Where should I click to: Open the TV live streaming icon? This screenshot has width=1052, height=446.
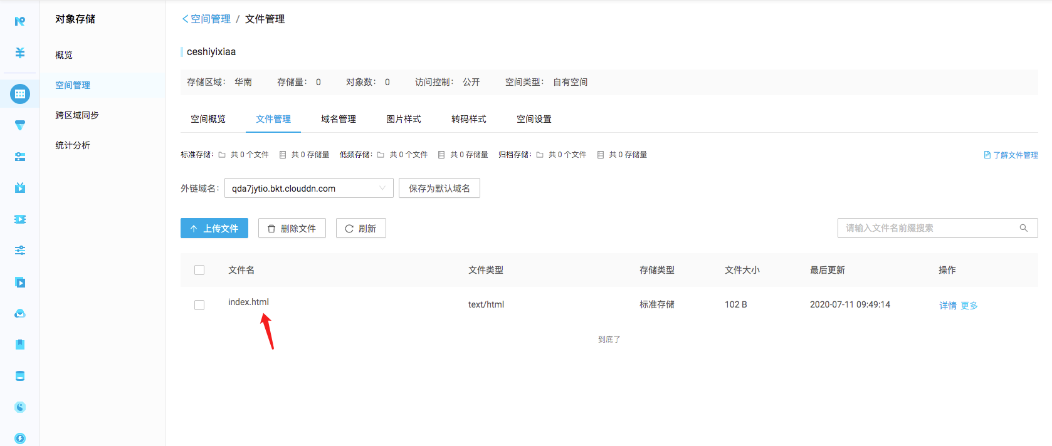[x=20, y=187]
